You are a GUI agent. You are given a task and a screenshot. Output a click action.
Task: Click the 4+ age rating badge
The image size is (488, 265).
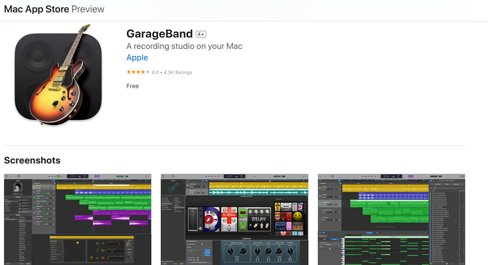(x=201, y=34)
